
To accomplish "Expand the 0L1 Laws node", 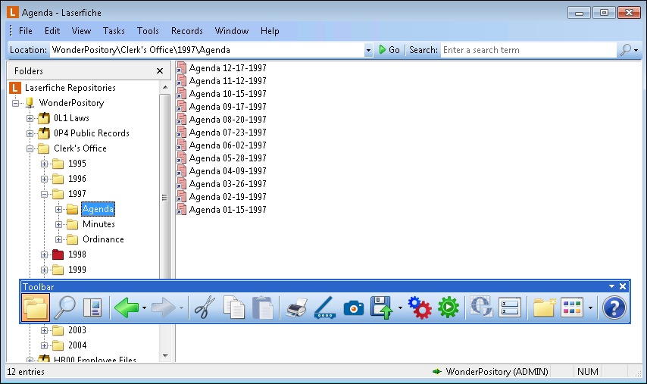I will click(30, 119).
